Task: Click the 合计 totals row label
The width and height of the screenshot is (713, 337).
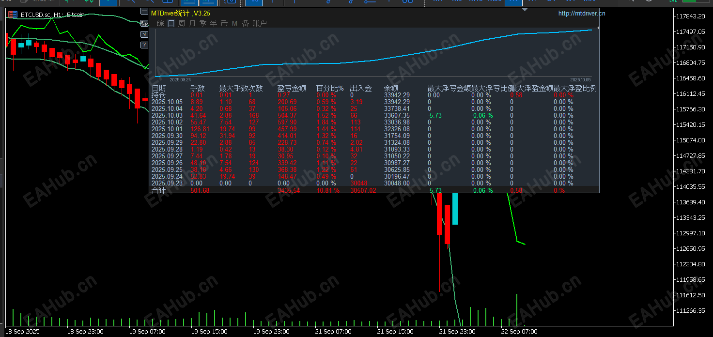Action: point(158,190)
